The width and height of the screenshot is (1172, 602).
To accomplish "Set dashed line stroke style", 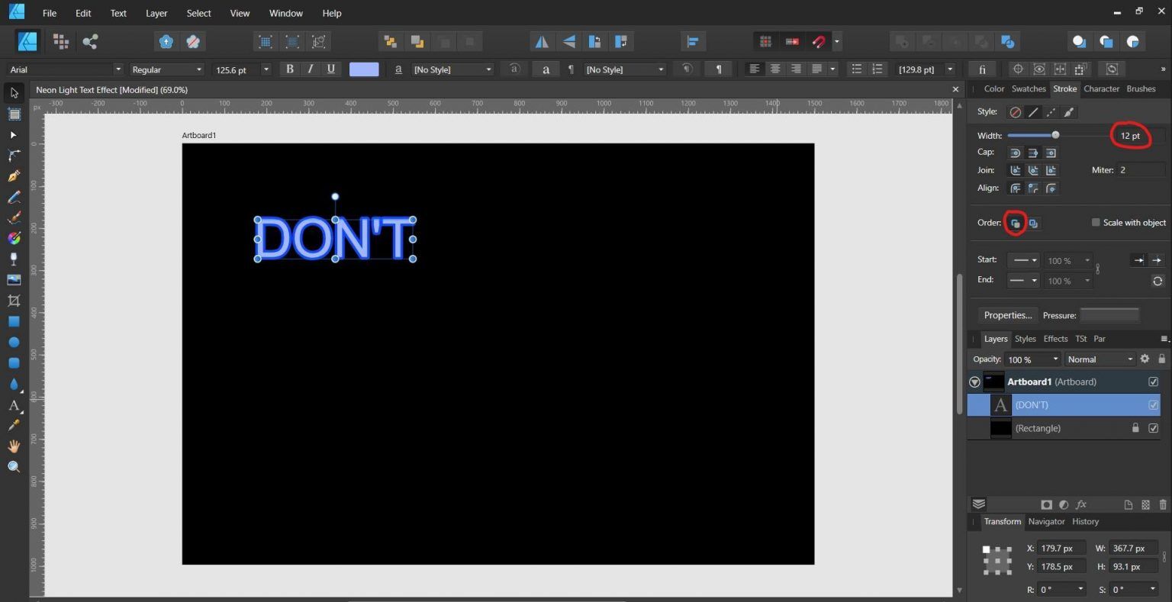I will coord(1051,111).
